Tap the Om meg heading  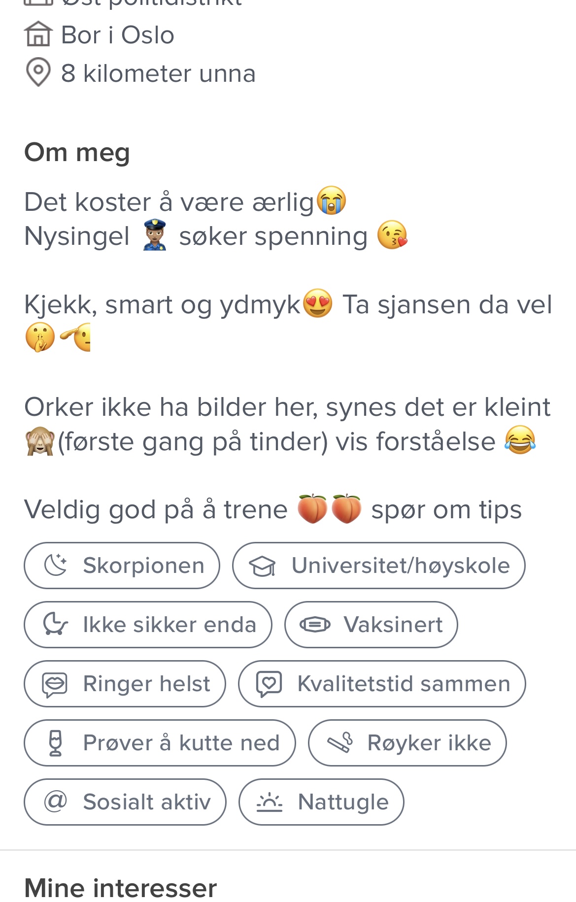77,152
